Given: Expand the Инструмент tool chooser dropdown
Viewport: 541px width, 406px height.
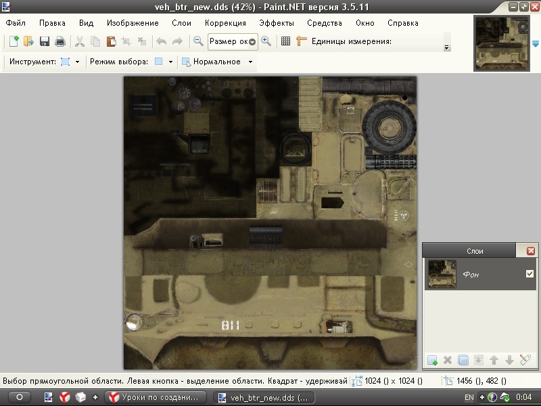Looking at the screenshot, I should [x=78, y=62].
